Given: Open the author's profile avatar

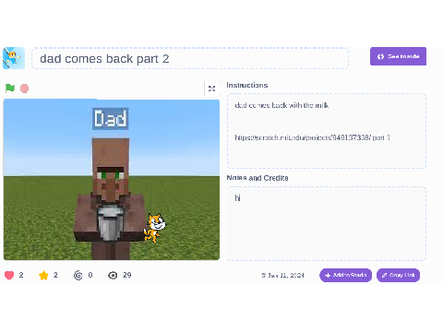Looking at the screenshot, I should pos(14,58).
